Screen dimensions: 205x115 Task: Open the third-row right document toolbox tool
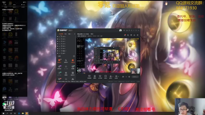(73, 73)
